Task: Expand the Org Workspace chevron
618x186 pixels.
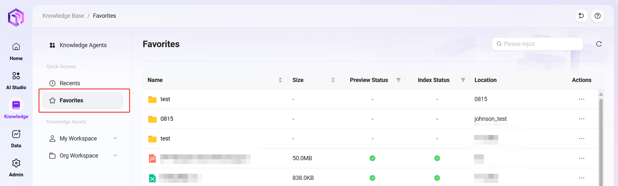Action: tap(115, 156)
